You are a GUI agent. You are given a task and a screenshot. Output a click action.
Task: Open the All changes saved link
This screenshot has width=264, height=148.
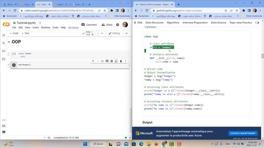(x=73, y=28)
